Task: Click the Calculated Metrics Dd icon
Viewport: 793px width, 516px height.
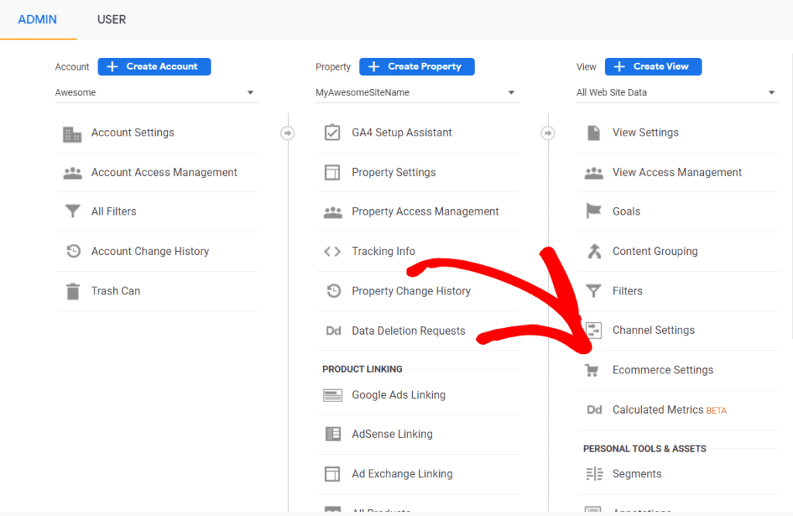Action: coord(594,410)
